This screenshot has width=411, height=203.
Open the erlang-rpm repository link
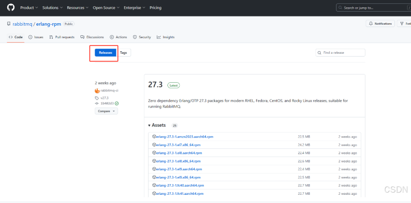48,24
